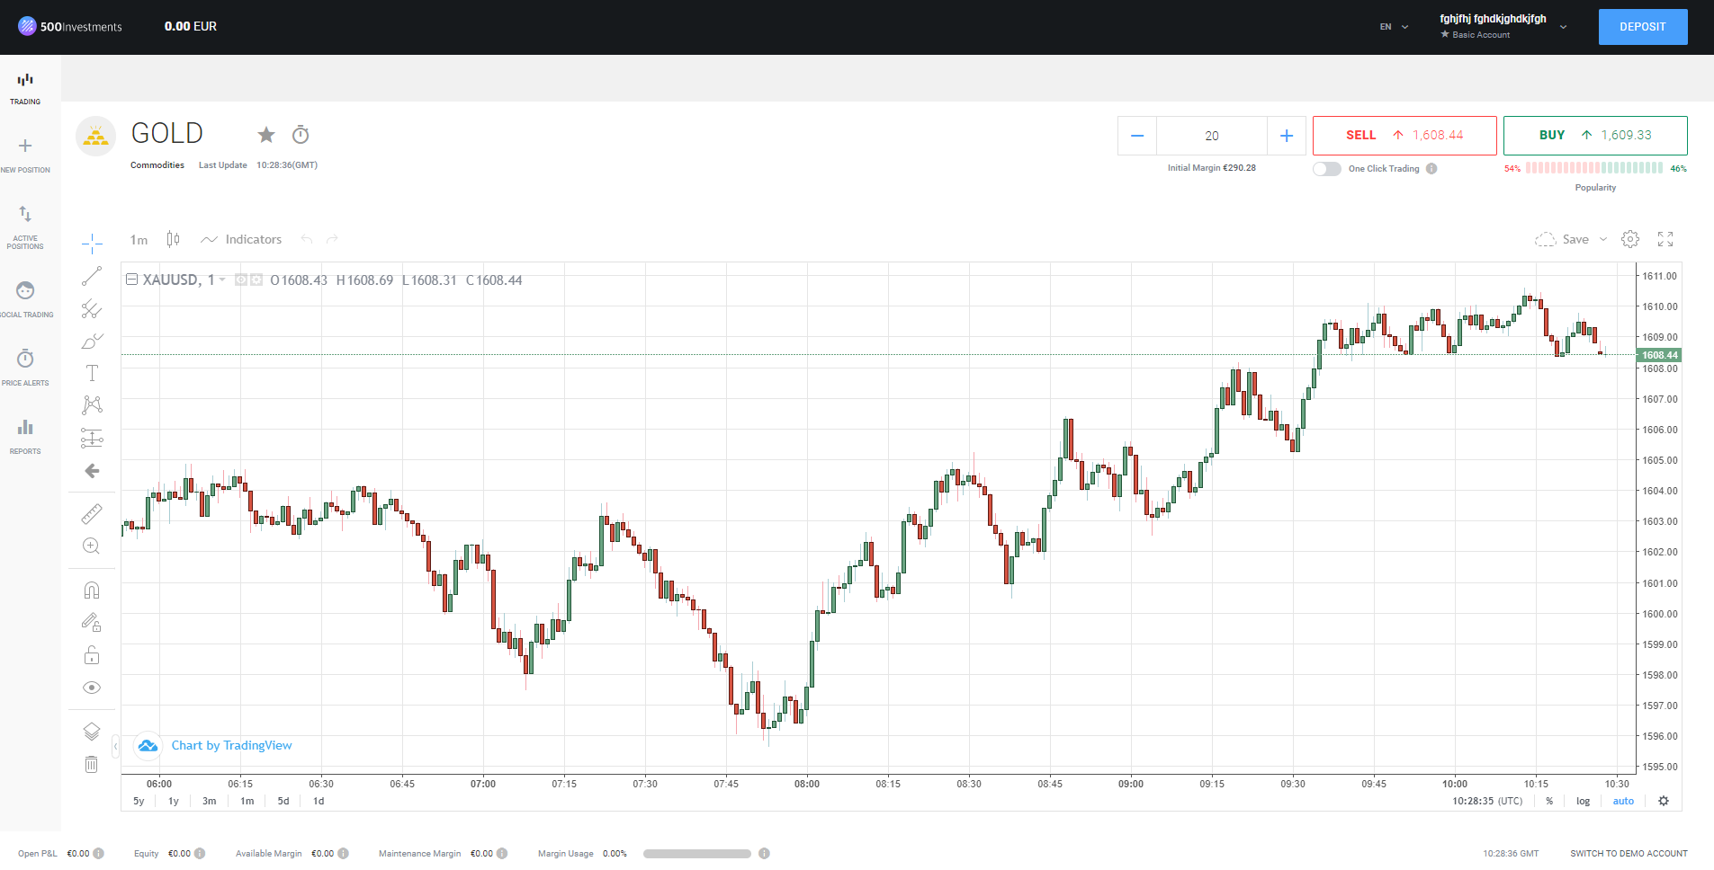
Task: Activate the zoom in magnifier tool
Action: [92, 546]
